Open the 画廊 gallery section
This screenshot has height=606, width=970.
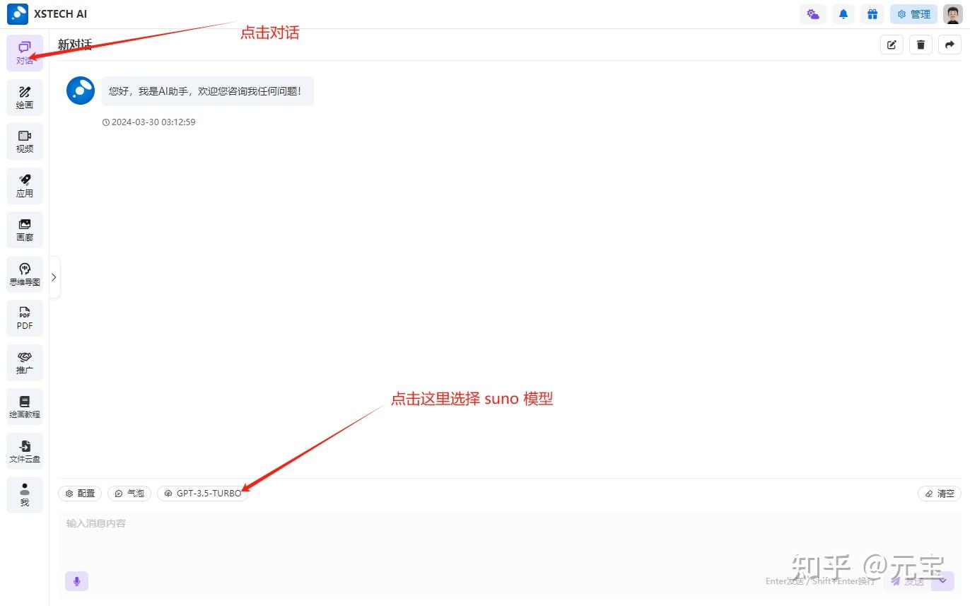point(24,229)
